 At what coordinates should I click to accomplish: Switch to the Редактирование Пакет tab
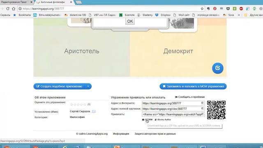(14, 2)
